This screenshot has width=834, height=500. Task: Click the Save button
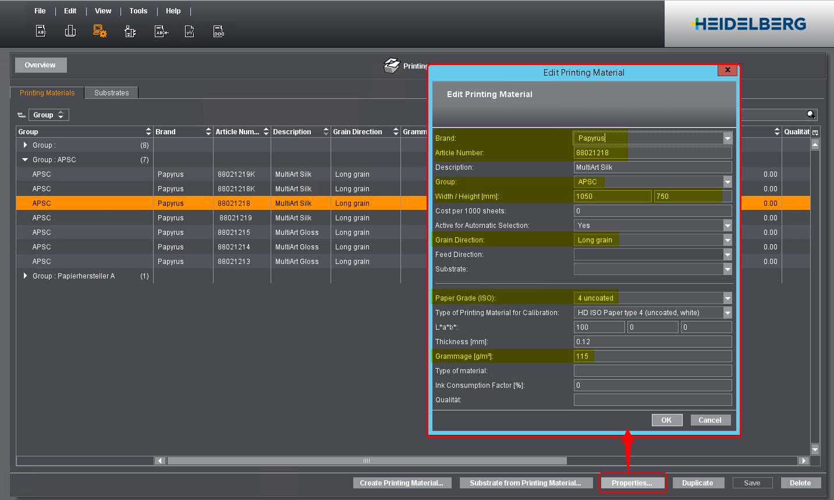[x=752, y=483]
